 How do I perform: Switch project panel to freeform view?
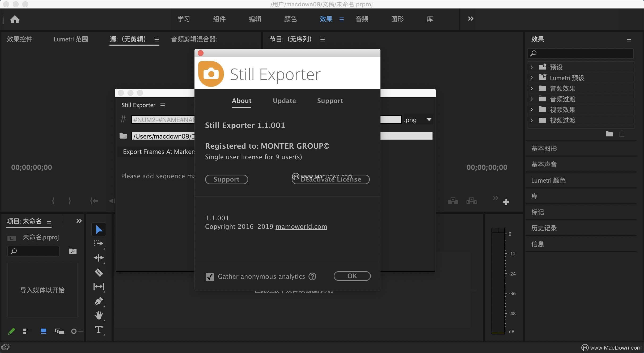click(60, 331)
